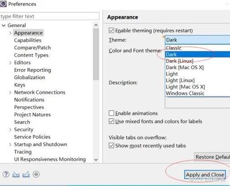
Task: Select the highlighted Dark theme option
Action: tap(198, 54)
